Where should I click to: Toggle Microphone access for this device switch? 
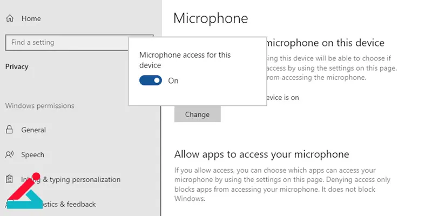click(x=151, y=80)
